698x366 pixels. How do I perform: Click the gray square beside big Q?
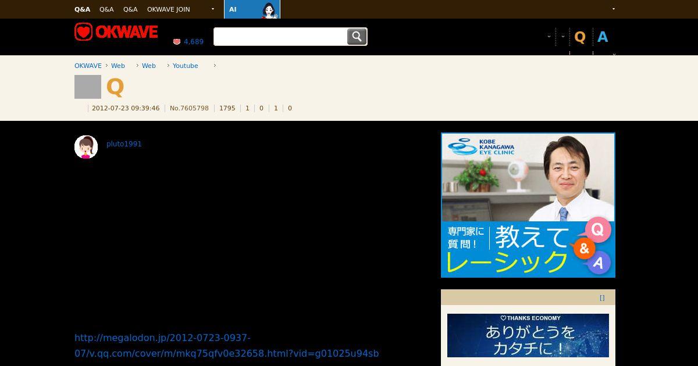88,87
